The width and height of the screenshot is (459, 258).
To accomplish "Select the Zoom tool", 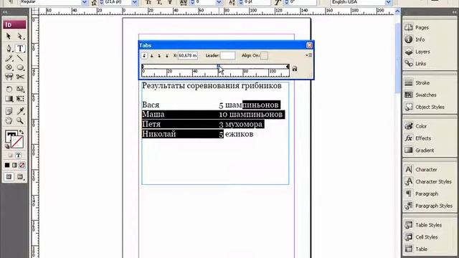I will click(20, 120).
